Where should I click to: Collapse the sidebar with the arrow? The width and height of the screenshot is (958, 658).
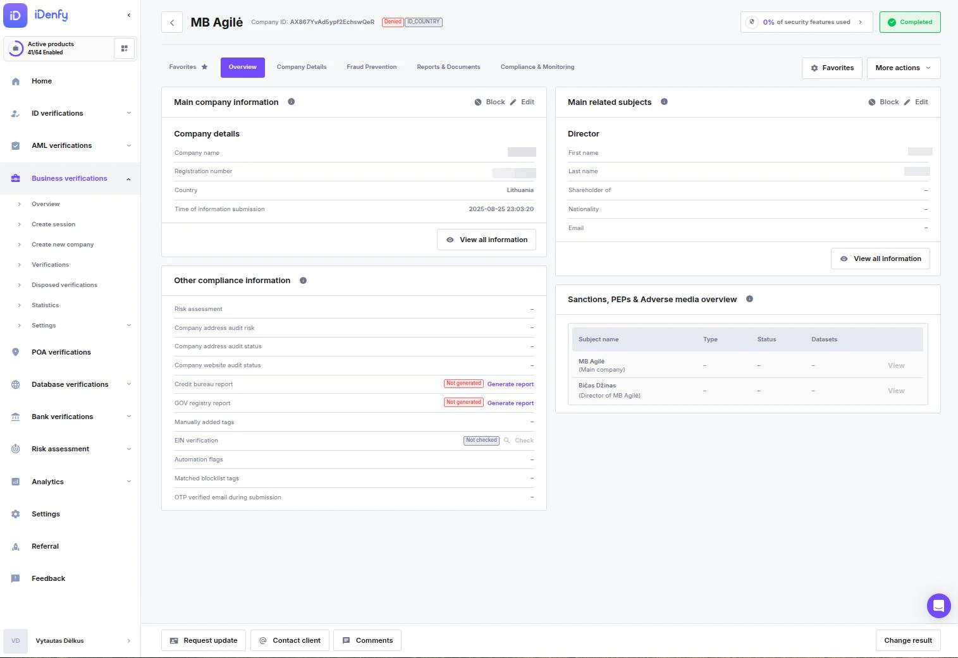coord(129,15)
